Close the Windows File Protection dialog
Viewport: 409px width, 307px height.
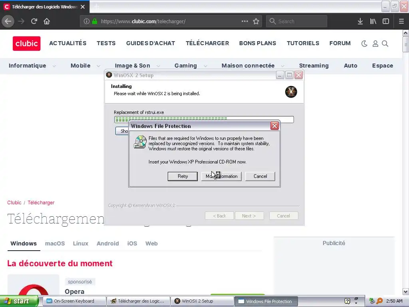(x=274, y=126)
